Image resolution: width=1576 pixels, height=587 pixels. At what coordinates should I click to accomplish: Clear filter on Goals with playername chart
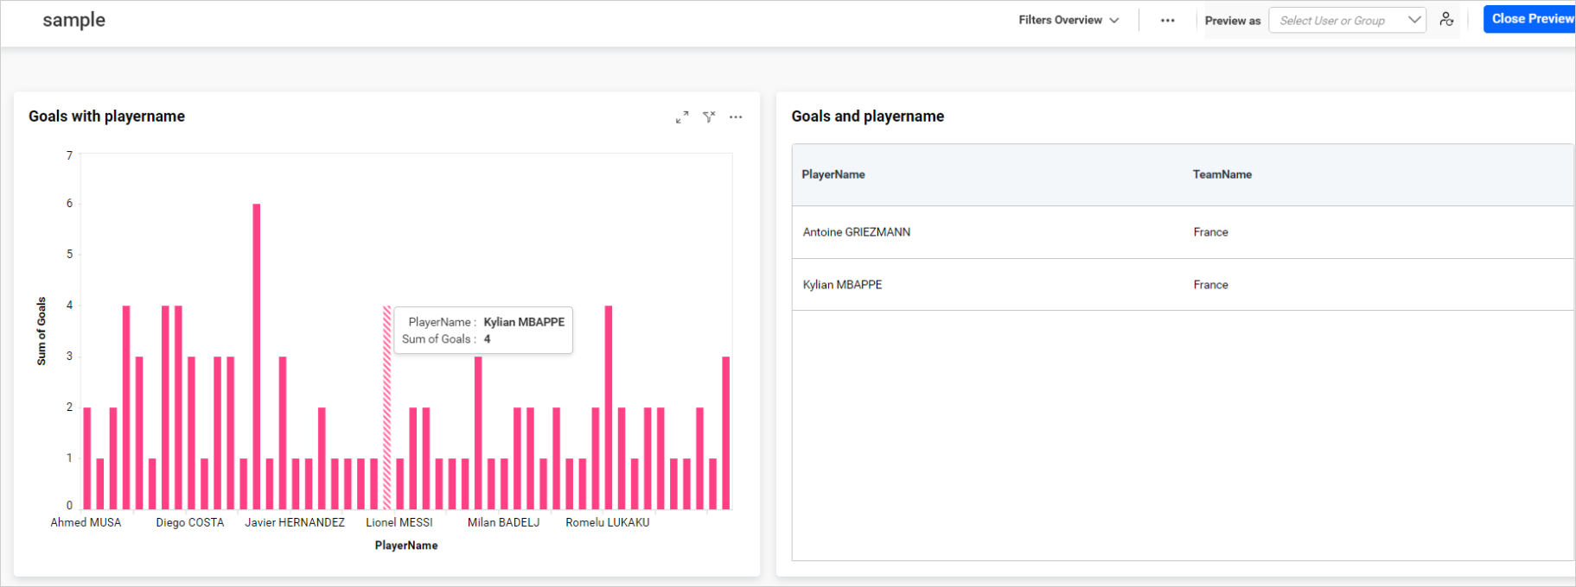pos(709,117)
